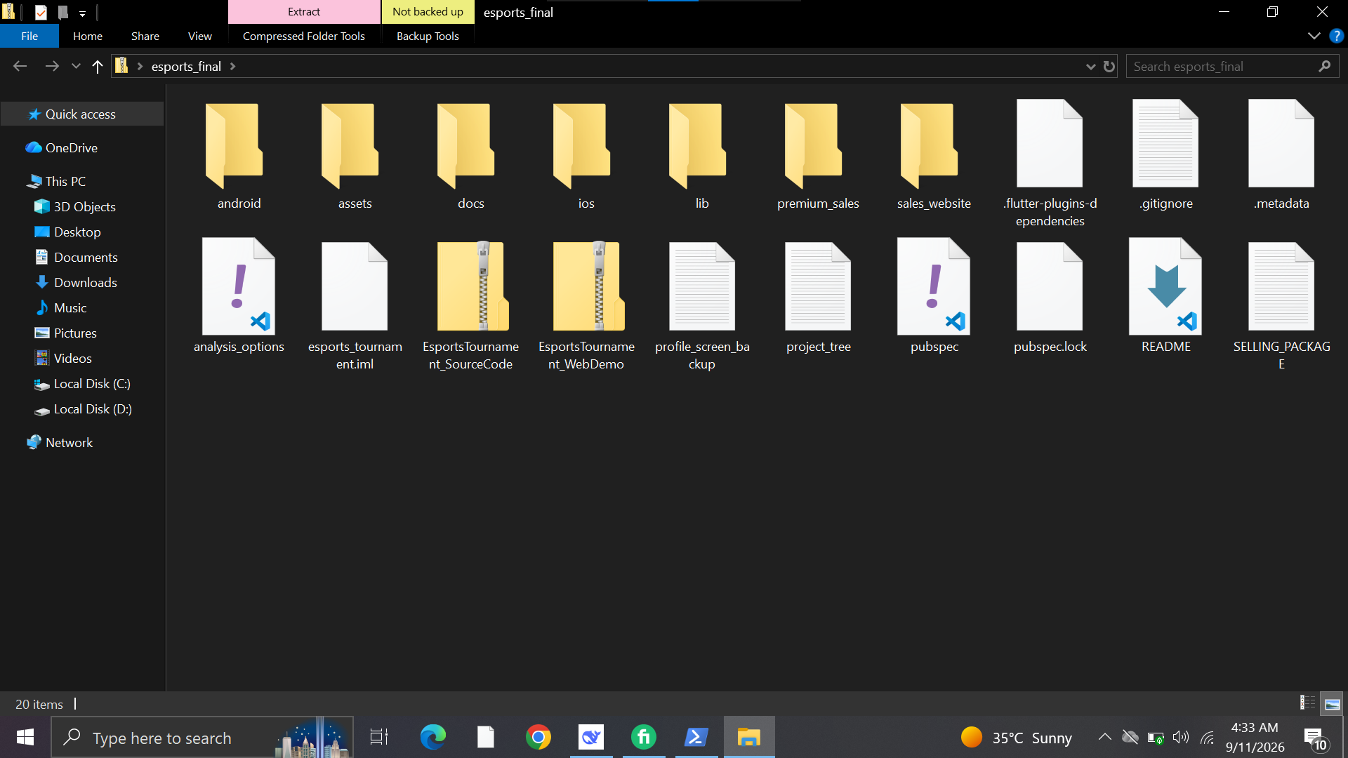Screen dimensions: 1348x758
Task: Click the refresh button in address bar
Action: click(1109, 67)
